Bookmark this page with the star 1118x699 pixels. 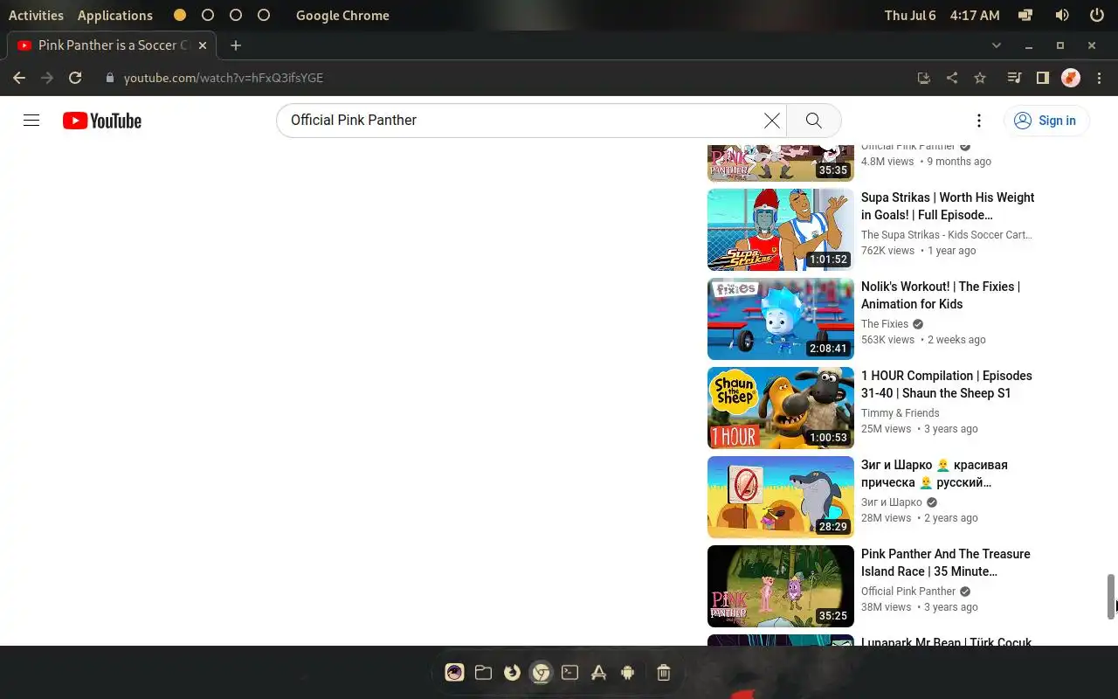pos(980,78)
